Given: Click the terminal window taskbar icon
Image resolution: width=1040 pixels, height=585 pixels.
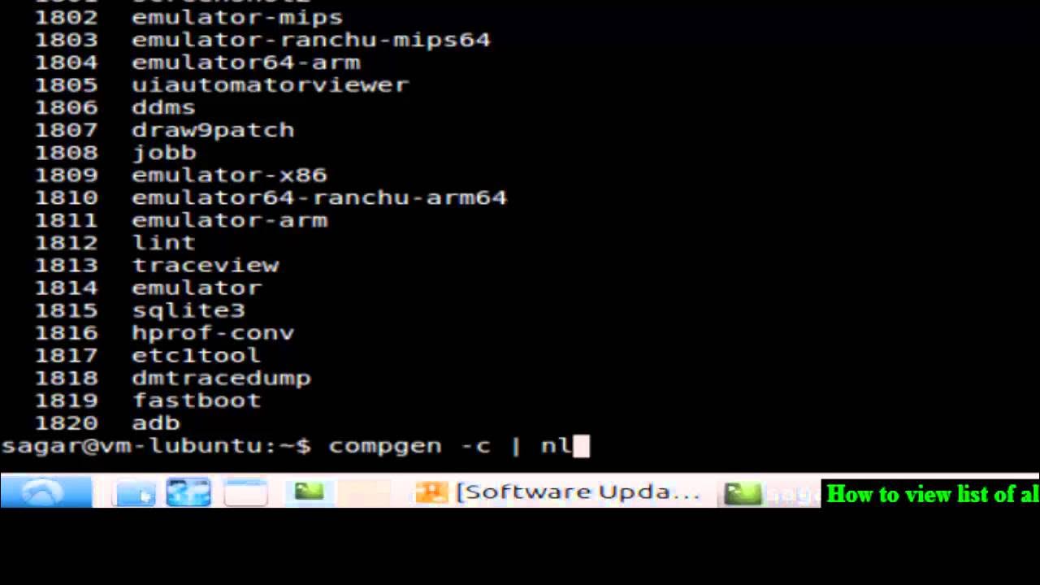Looking at the screenshot, I should click(x=743, y=493).
